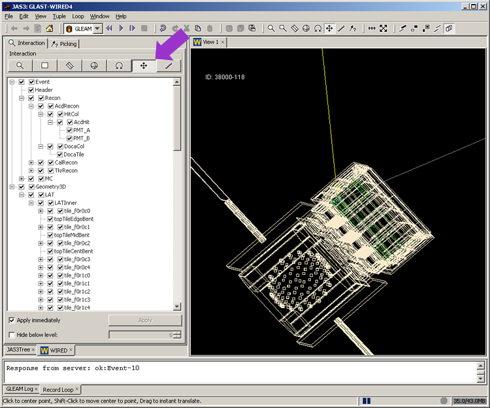Image resolution: width=490 pixels, height=408 pixels.
Task: Collapse the DocaCol tree node
Action: click(x=41, y=146)
